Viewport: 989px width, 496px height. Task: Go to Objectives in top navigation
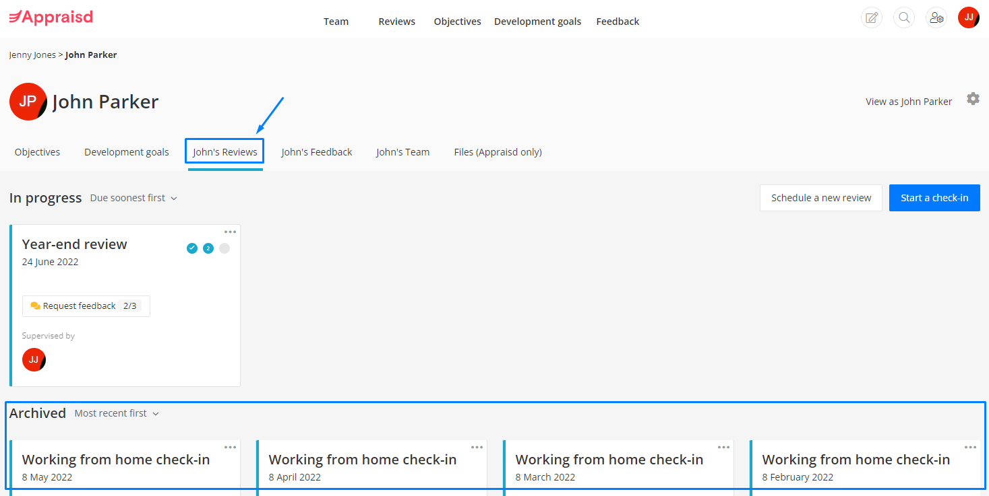[x=457, y=22]
